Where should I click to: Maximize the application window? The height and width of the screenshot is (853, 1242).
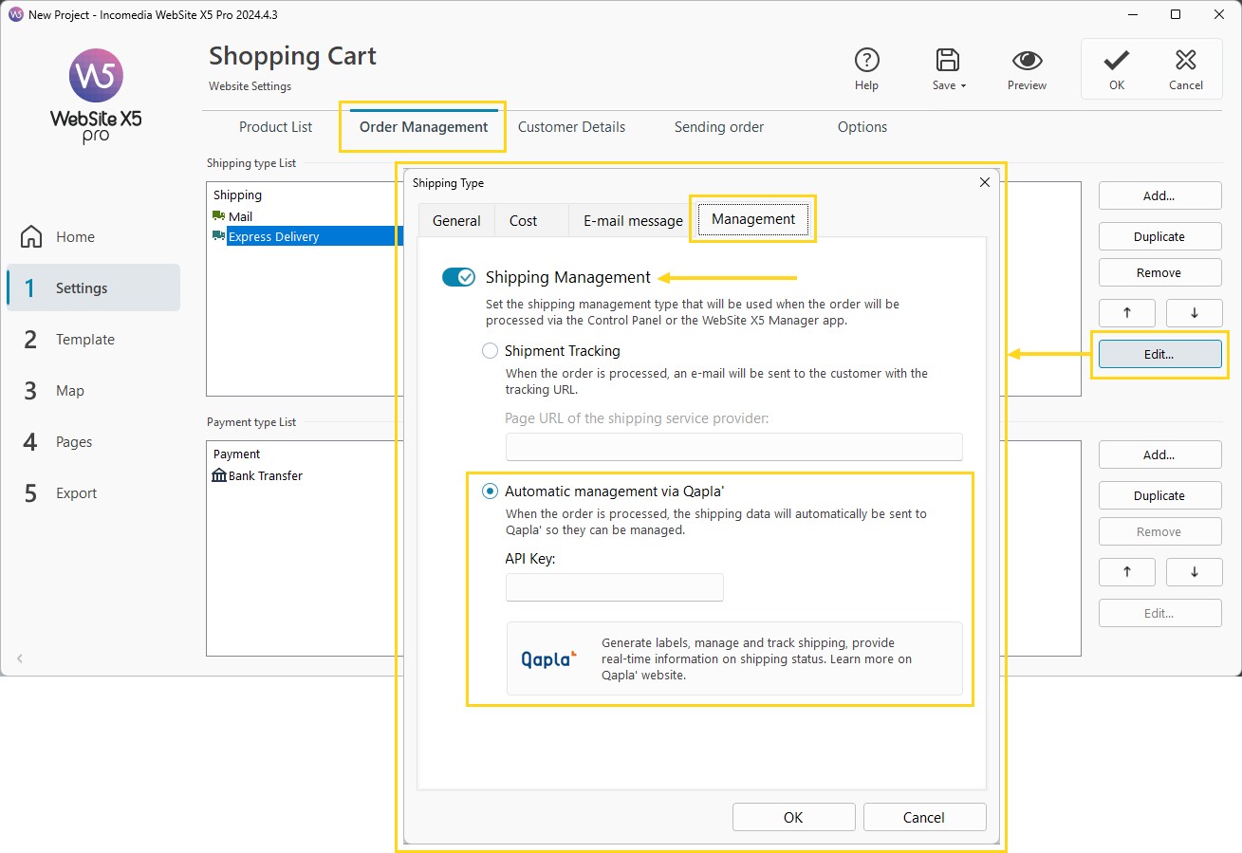[1176, 14]
